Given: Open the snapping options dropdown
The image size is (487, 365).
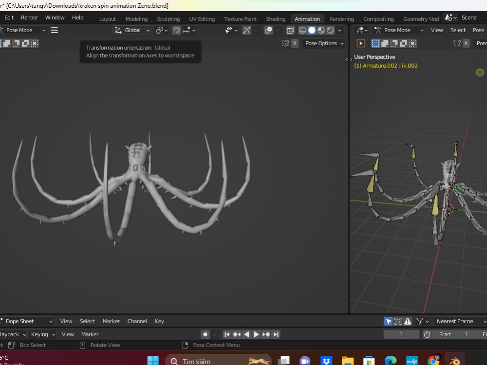Looking at the screenshot, I should tap(189, 30).
